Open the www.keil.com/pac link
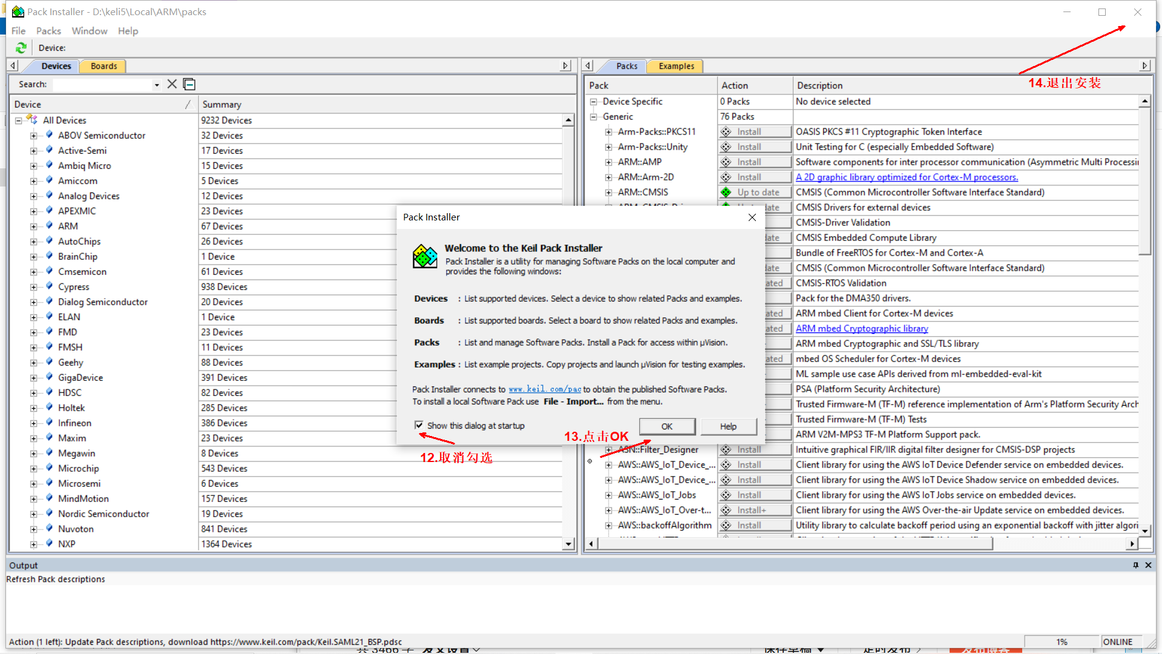The height and width of the screenshot is (654, 1162). click(544, 389)
